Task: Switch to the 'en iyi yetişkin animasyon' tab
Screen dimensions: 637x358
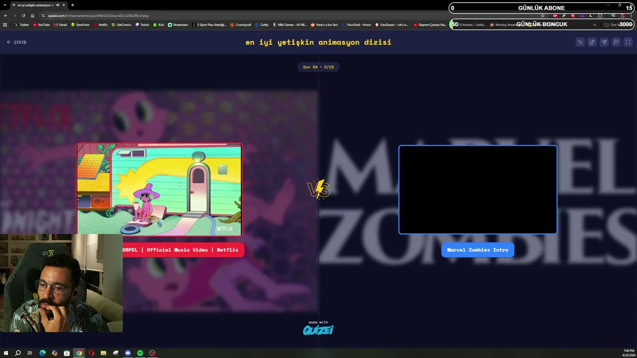Action: pyautogui.click(x=39, y=5)
